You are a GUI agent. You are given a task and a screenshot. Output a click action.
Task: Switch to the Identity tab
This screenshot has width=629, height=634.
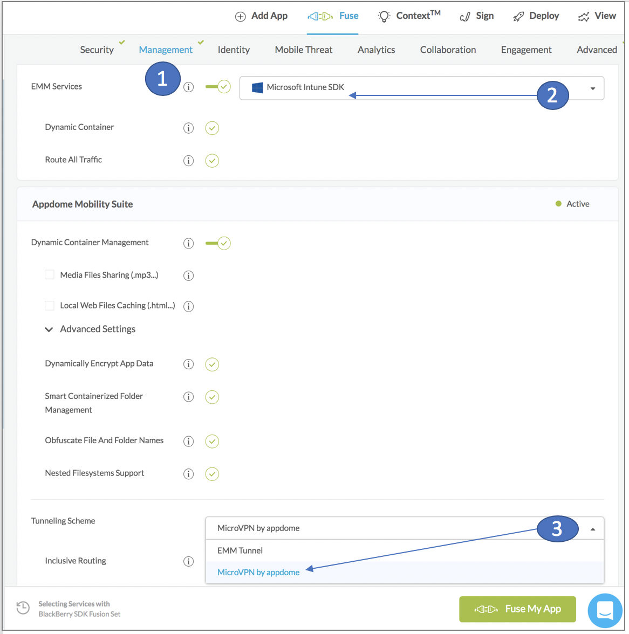(234, 50)
